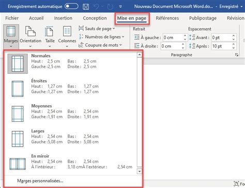Open the Orientation dropdown
The height and width of the screenshot is (188, 245).
[30, 37]
